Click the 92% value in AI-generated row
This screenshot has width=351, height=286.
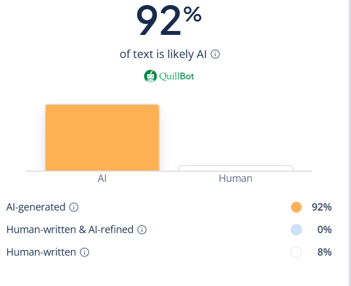pos(322,207)
